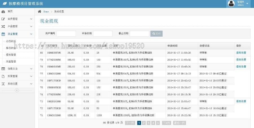Open 首页 in the sidebar
This screenshot has height=128, width=254.
tap(10, 12)
